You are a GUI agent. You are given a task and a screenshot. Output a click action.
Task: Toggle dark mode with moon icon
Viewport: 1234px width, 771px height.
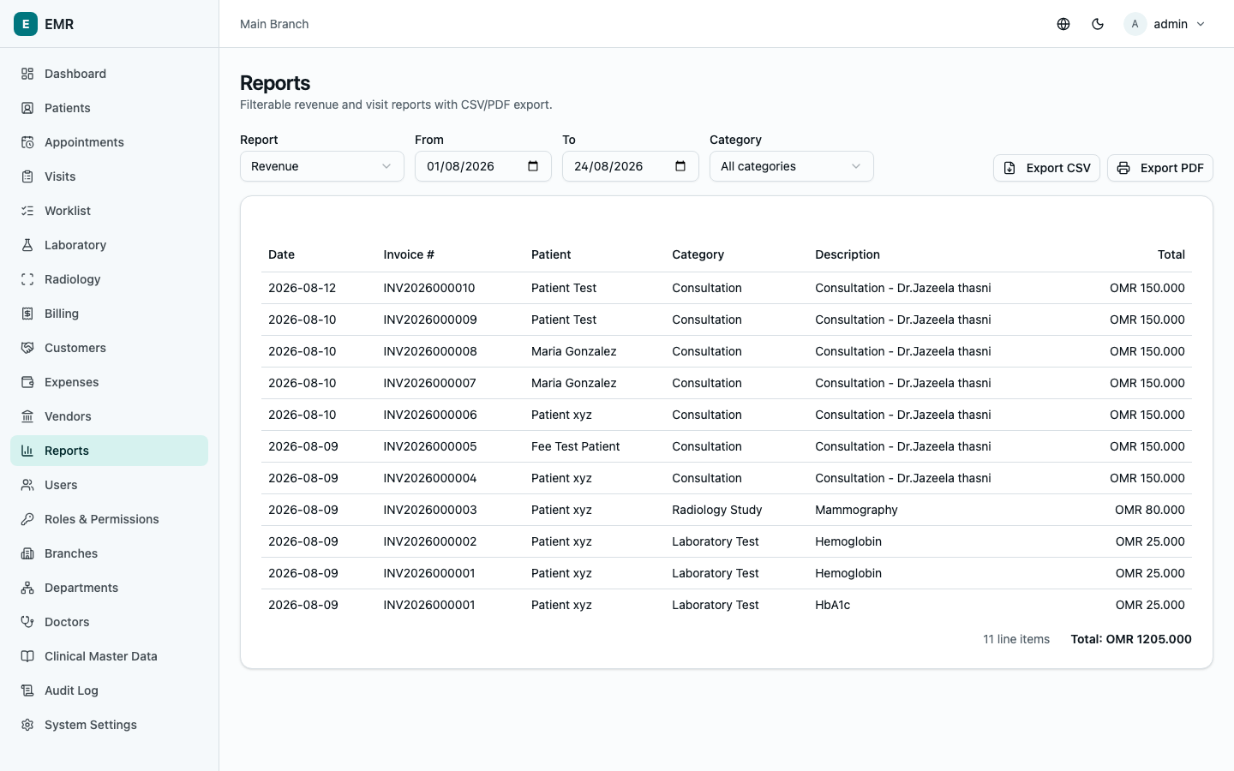click(1098, 24)
